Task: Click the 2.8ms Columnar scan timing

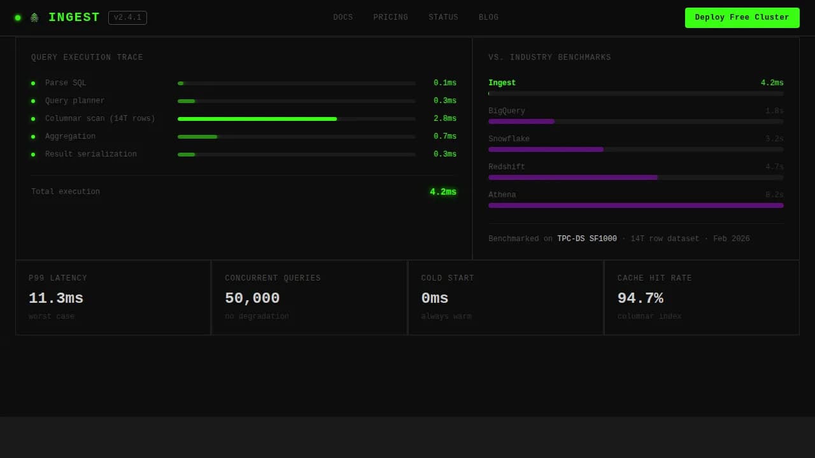Action: (x=445, y=119)
